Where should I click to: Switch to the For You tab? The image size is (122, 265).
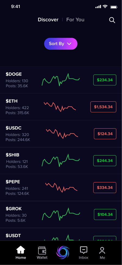point(75,20)
